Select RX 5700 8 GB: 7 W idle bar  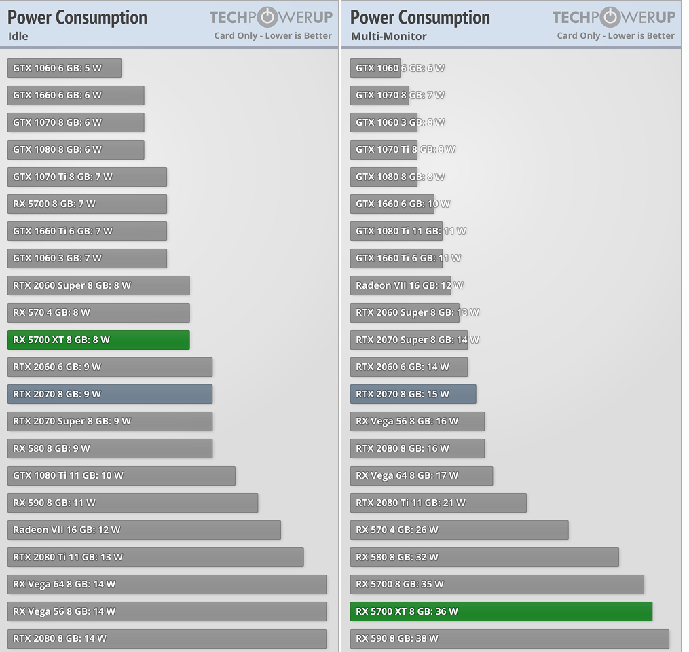click(x=87, y=204)
